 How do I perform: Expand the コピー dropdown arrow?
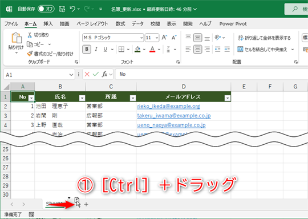tap(49, 44)
